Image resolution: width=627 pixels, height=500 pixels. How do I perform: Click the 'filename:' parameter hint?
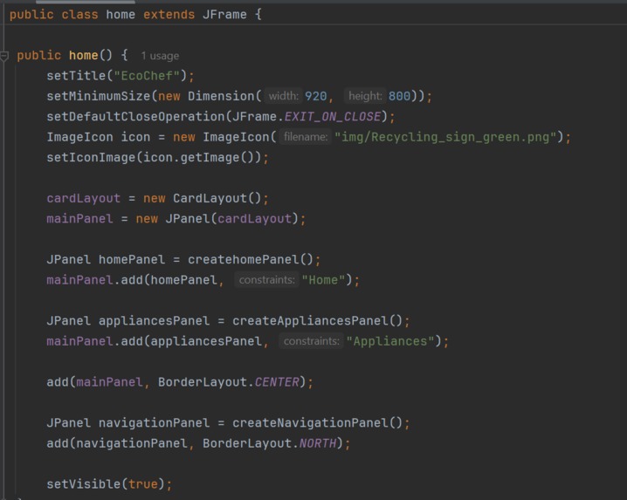click(306, 137)
